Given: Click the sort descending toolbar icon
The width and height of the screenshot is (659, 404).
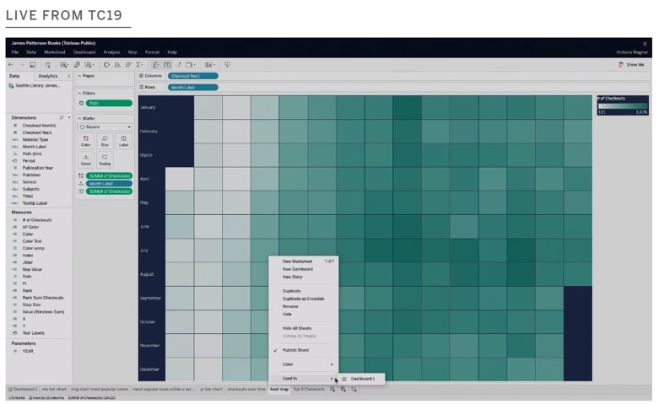Looking at the screenshot, I should (128, 65).
